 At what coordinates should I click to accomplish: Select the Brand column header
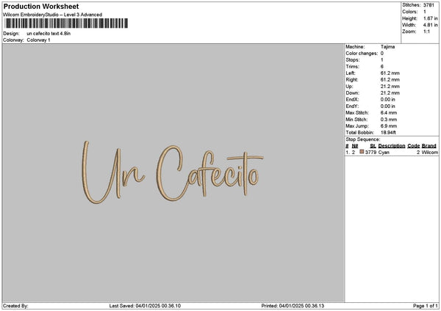coord(429,146)
